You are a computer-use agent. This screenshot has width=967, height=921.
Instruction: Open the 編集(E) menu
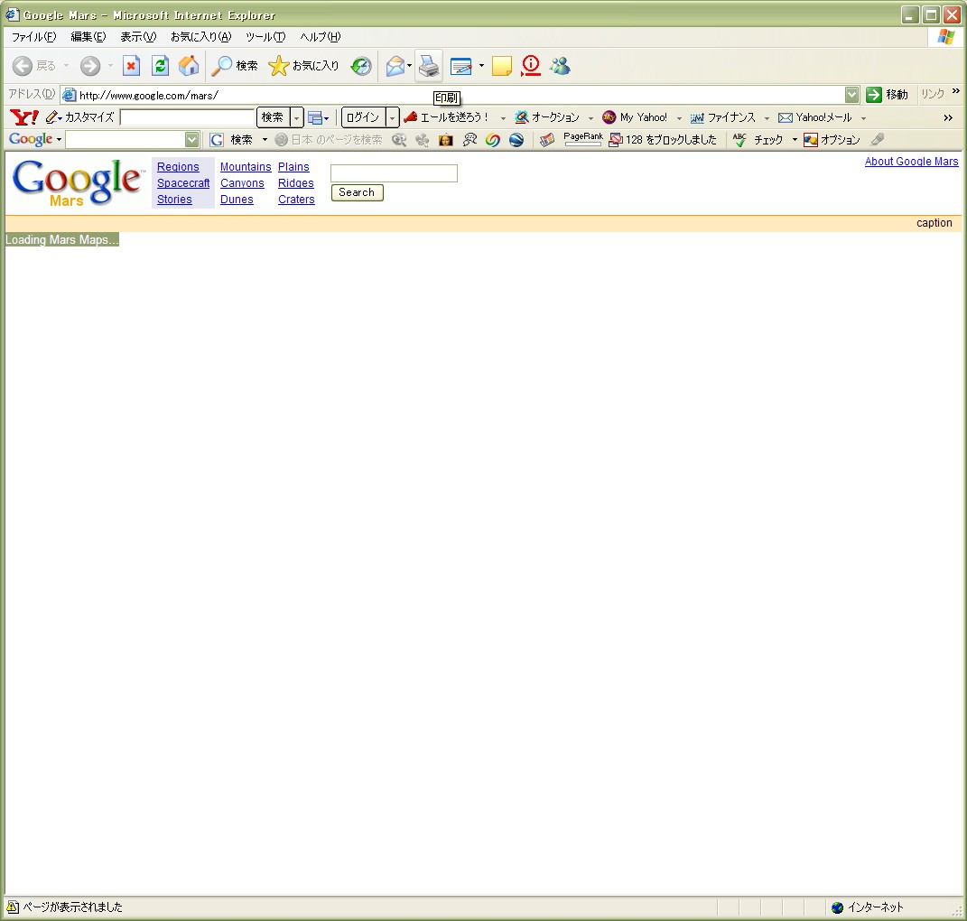(x=88, y=37)
